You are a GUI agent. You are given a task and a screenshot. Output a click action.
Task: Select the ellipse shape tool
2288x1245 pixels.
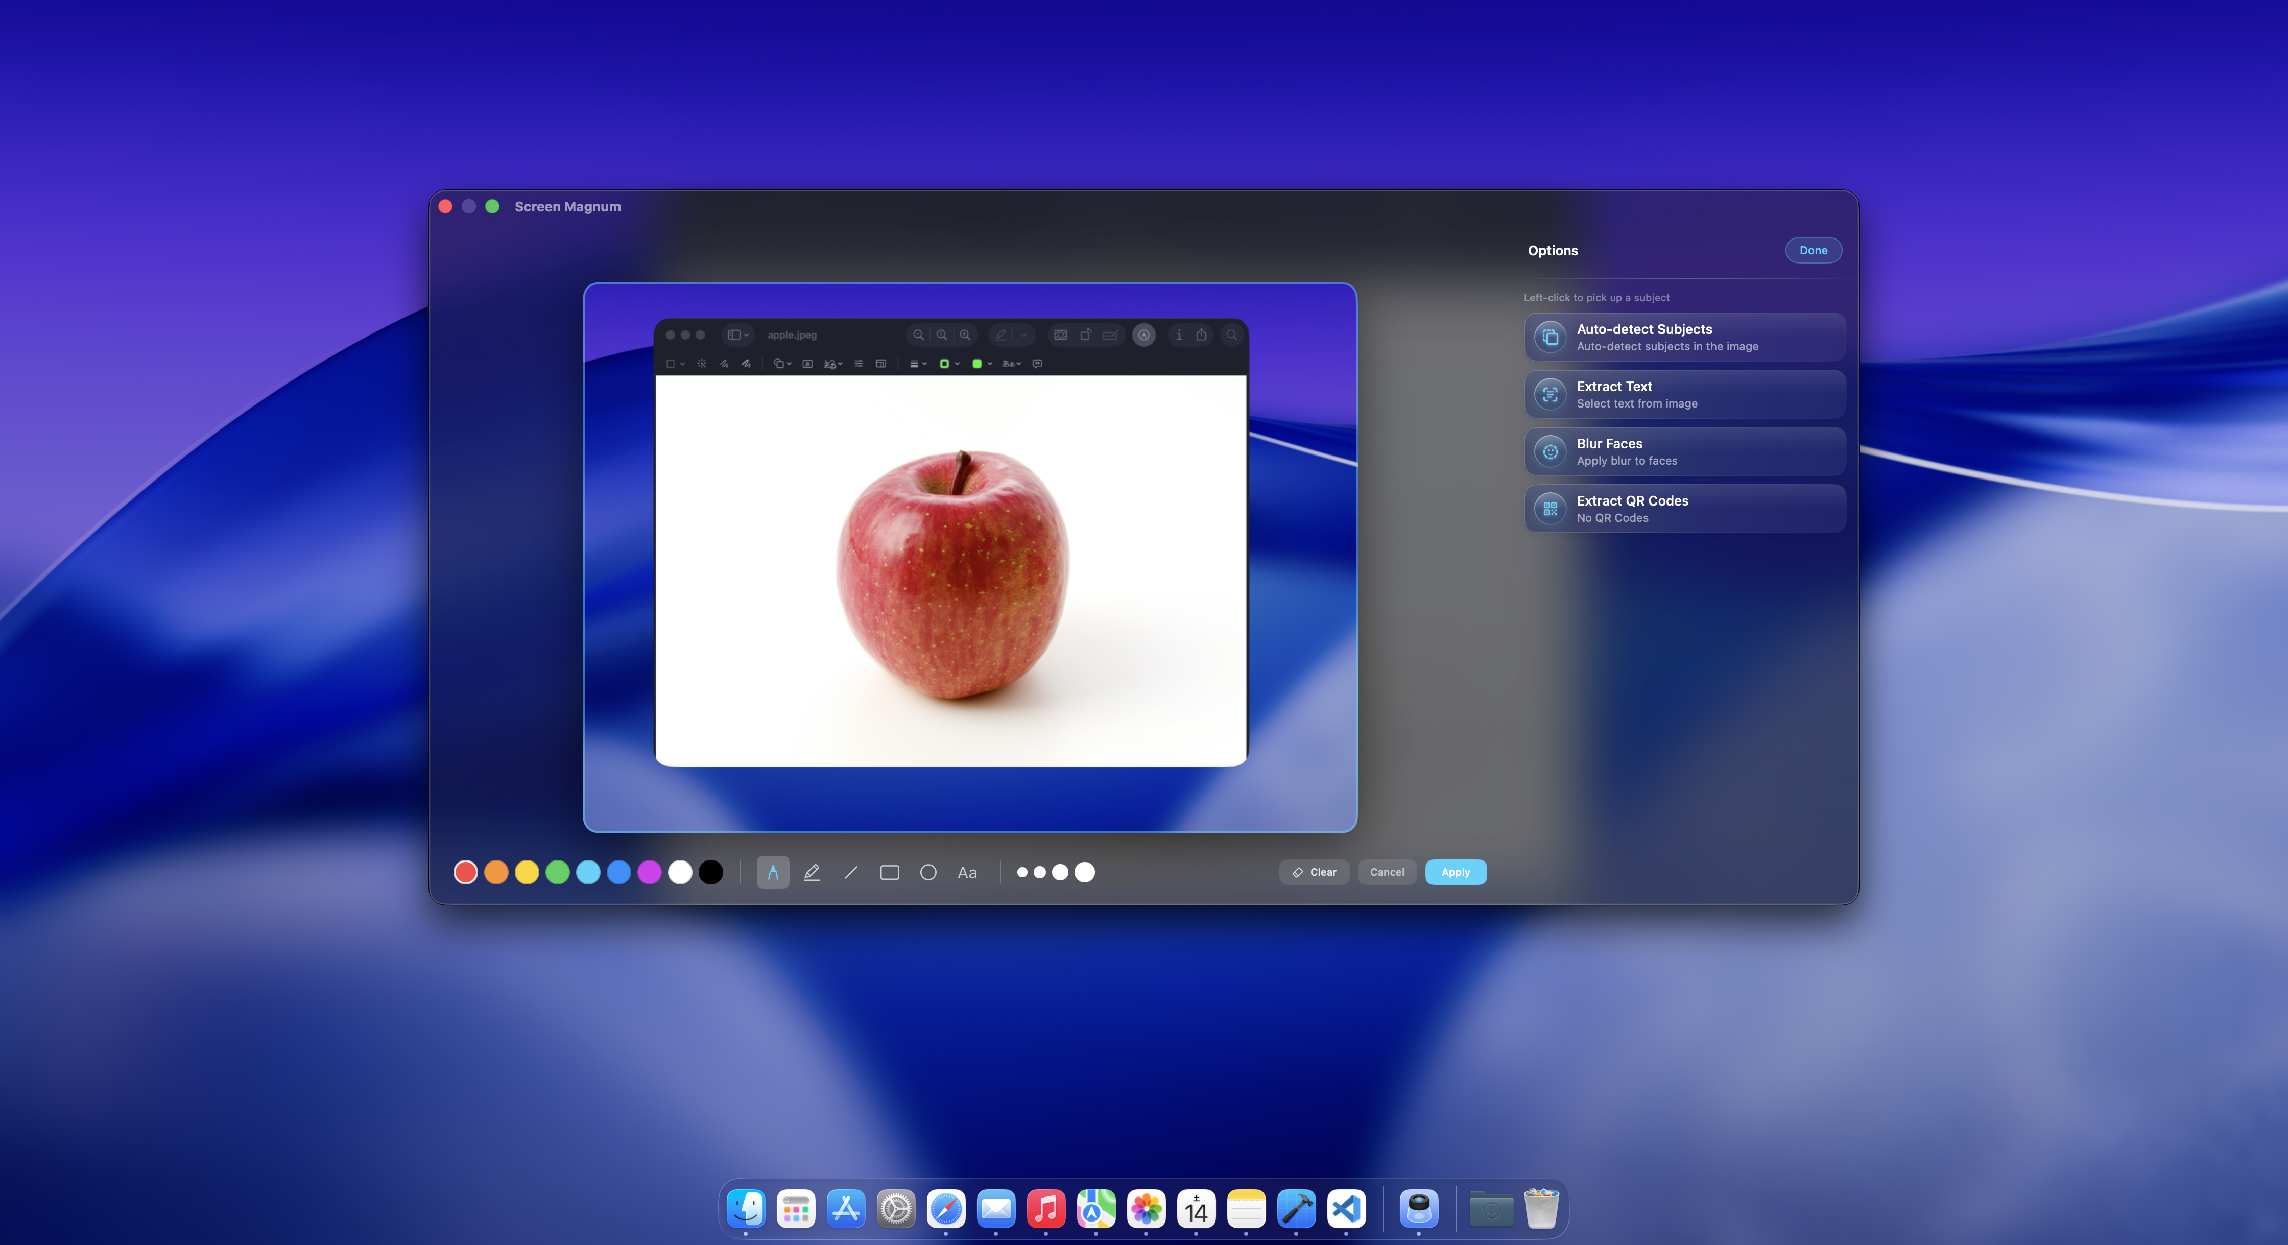(928, 872)
